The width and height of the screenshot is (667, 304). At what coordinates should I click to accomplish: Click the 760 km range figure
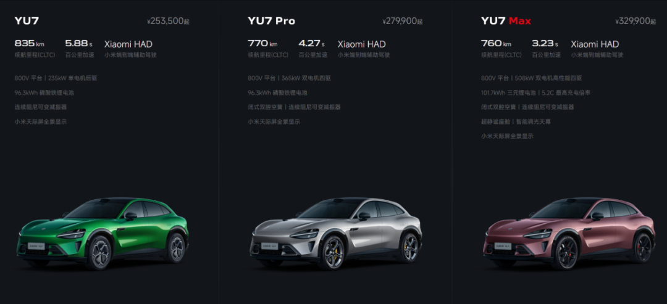(496, 44)
